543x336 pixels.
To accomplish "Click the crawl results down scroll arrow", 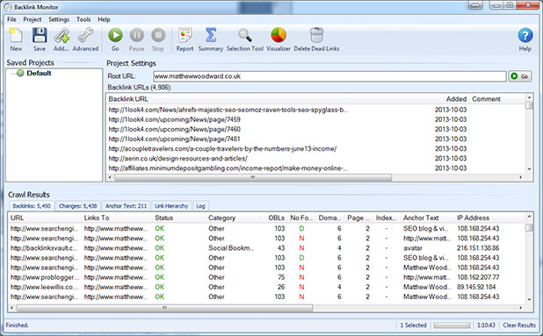I will [529, 299].
